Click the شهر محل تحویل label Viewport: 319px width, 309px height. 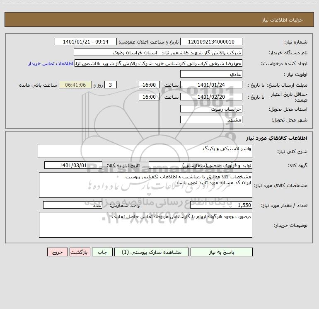pos(290,120)
